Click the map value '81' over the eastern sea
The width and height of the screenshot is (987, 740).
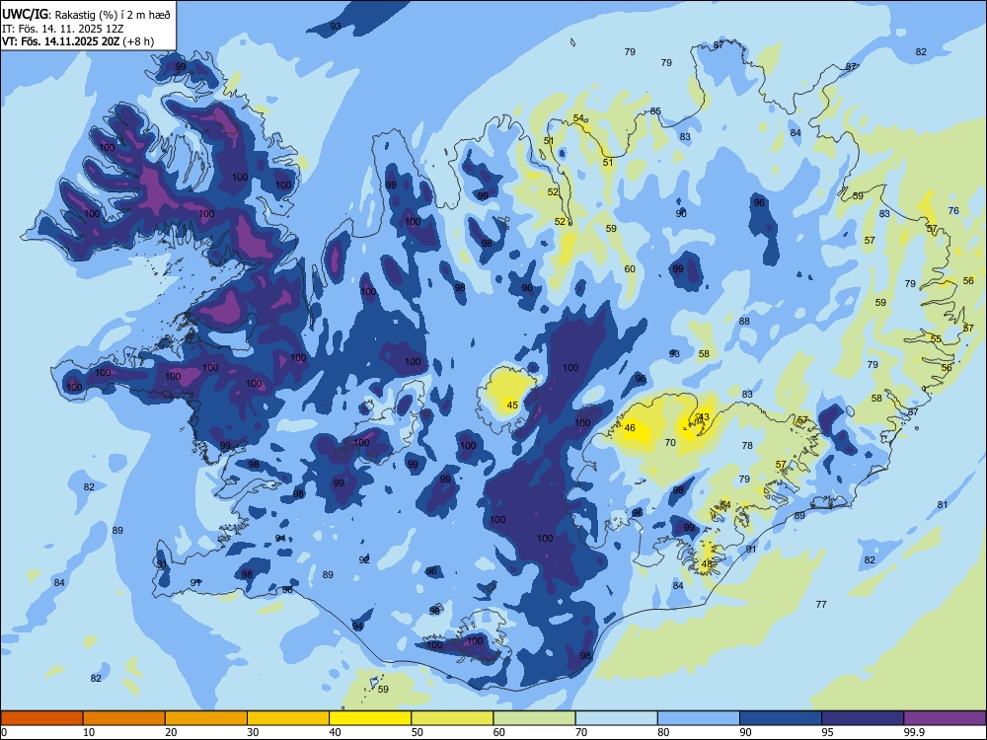pyautogui.click(x=943, y=504)
